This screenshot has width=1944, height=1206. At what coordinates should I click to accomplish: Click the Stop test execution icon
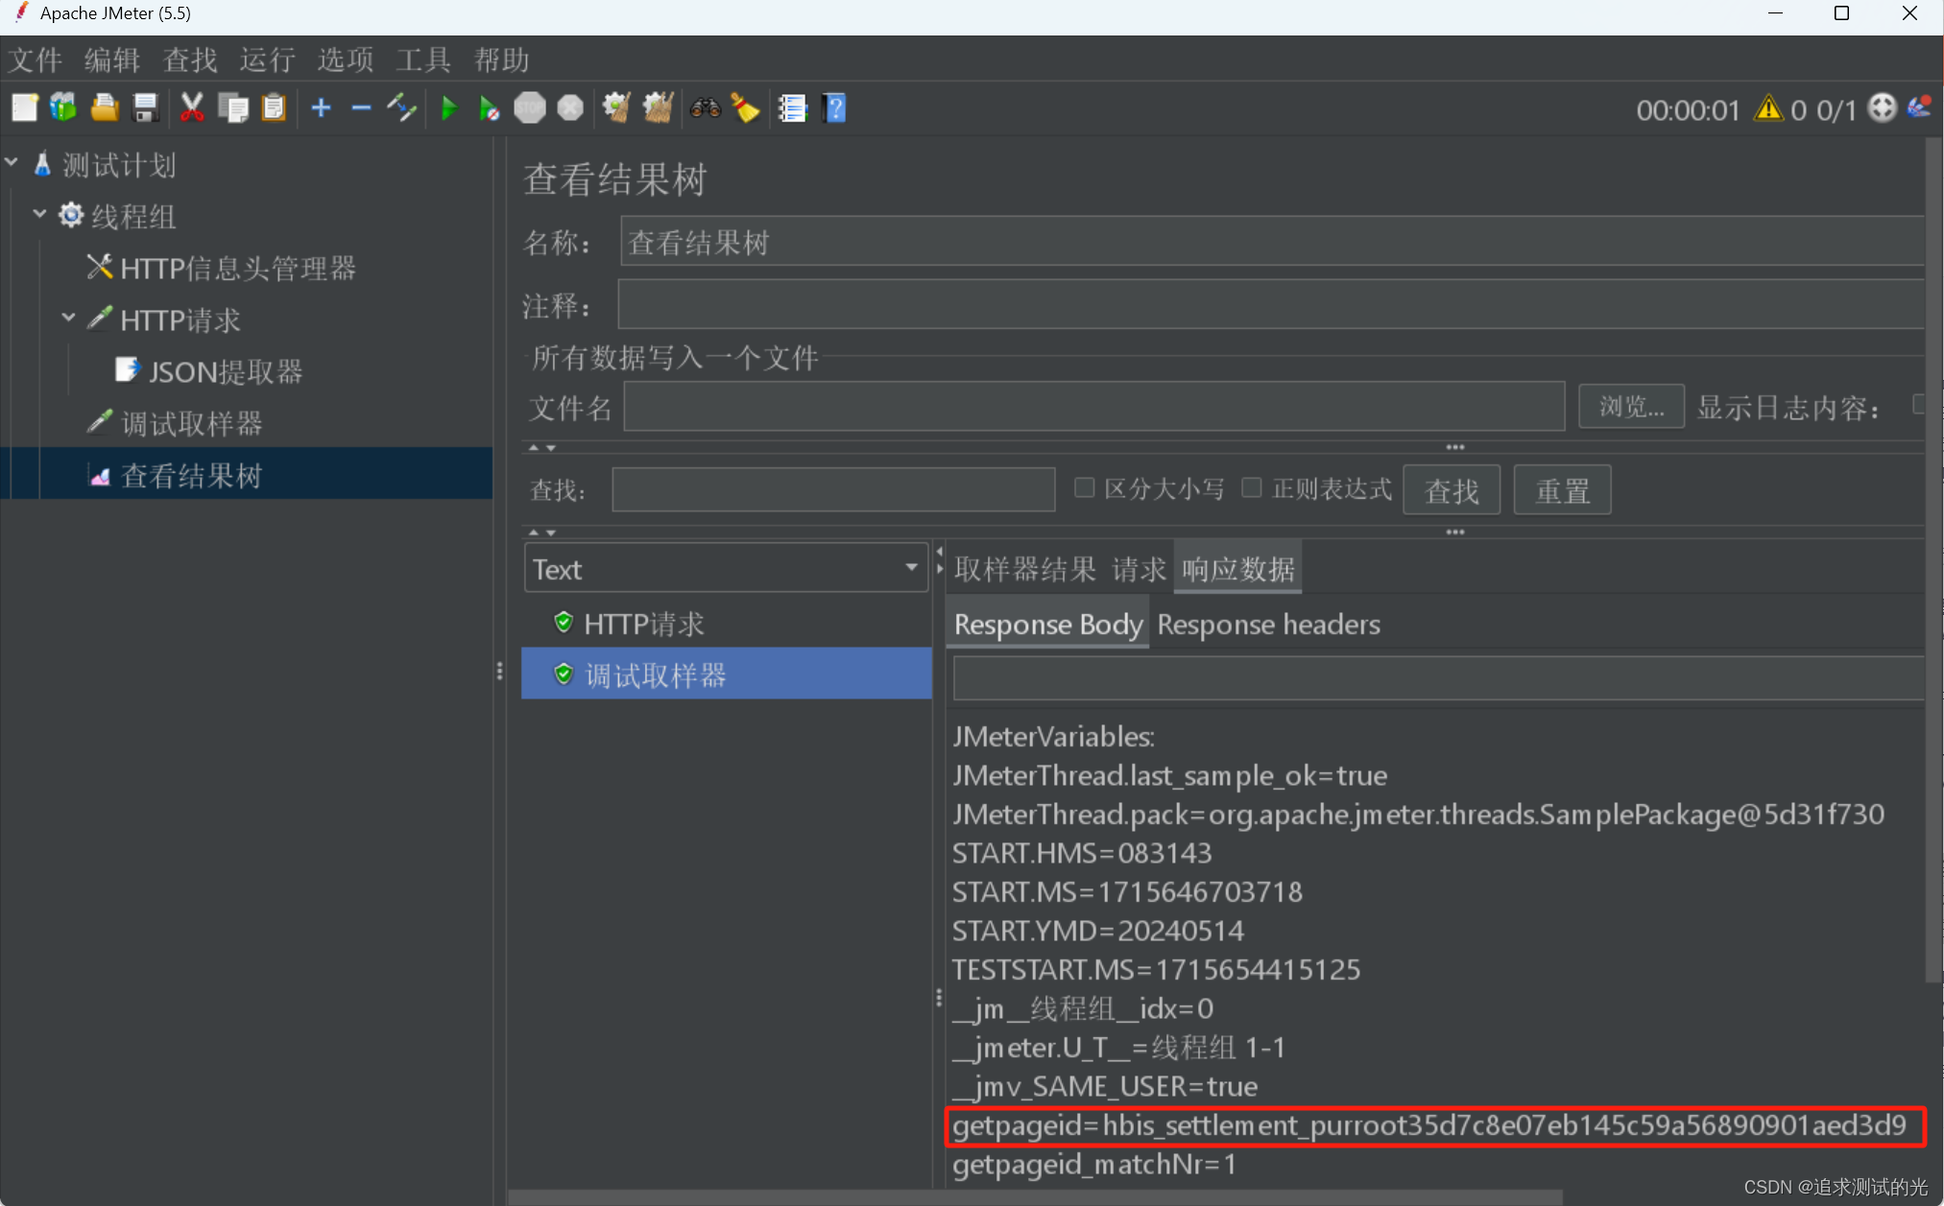click(x=531, y=109)
